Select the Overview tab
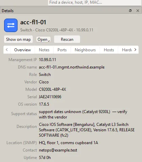 23,50
